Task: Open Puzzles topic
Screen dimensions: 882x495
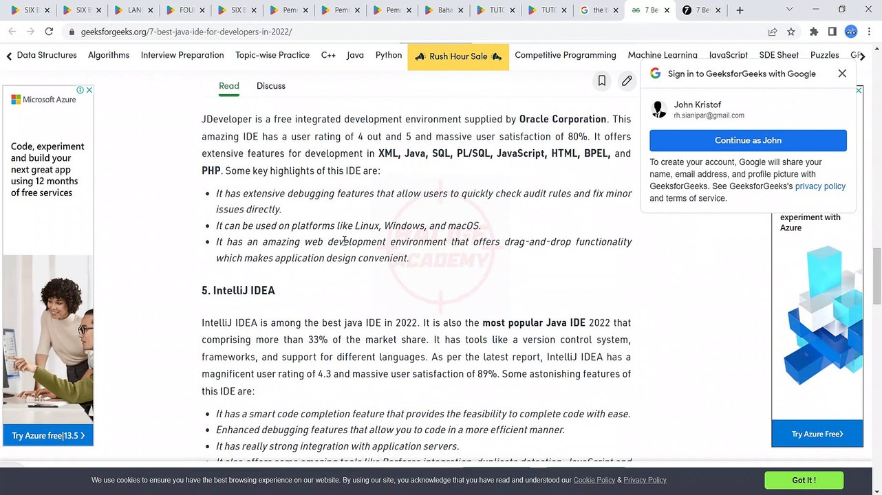Action: click(x=824, y=55)
